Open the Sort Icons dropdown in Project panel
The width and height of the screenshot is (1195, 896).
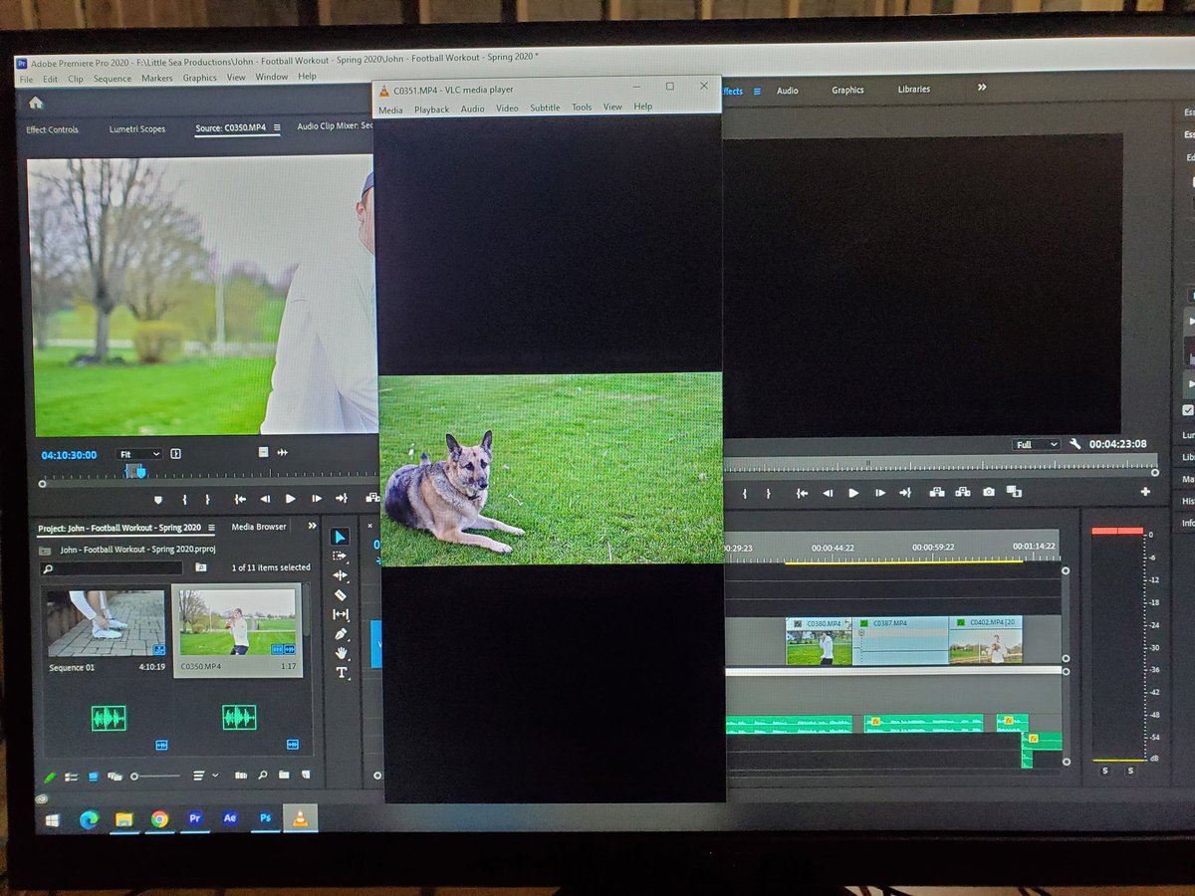click(206, 775)
